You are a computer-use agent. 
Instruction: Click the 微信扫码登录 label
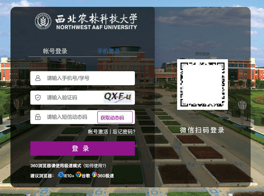[x=202, y=130]
